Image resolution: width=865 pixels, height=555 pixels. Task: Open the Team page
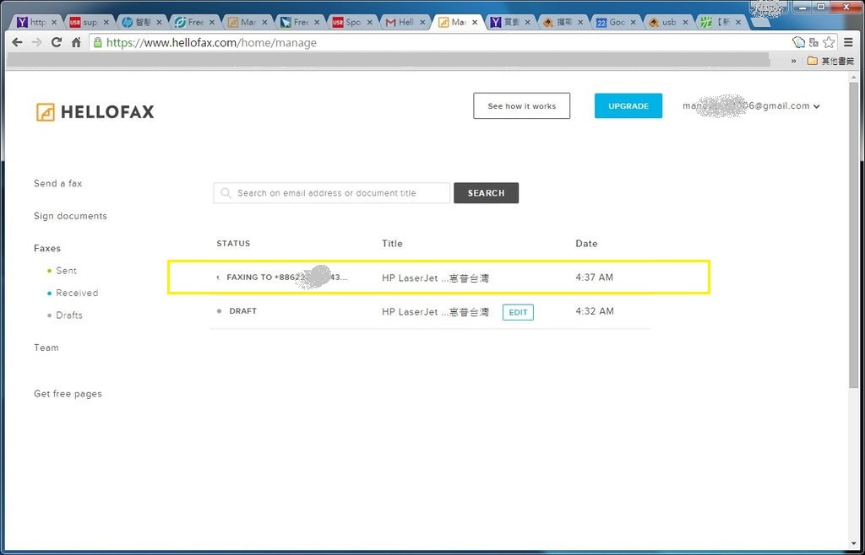pos(46,348)
